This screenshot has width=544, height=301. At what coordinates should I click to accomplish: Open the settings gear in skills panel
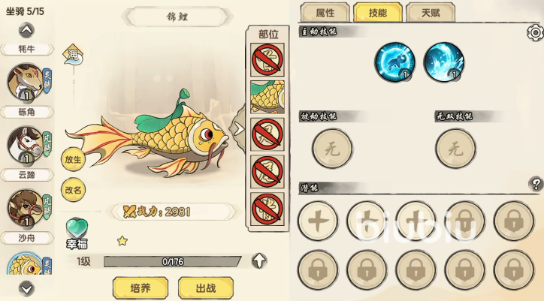[535, 33]
